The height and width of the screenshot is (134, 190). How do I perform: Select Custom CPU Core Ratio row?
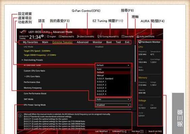(x=34, y=71)
